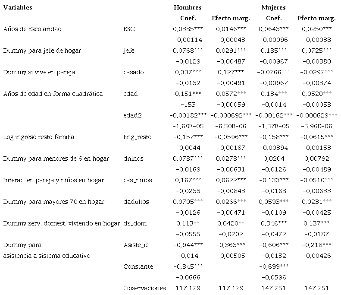341x295 pixels.
Task: Click the dninos variable code
Action: click(x=133, y=159)
